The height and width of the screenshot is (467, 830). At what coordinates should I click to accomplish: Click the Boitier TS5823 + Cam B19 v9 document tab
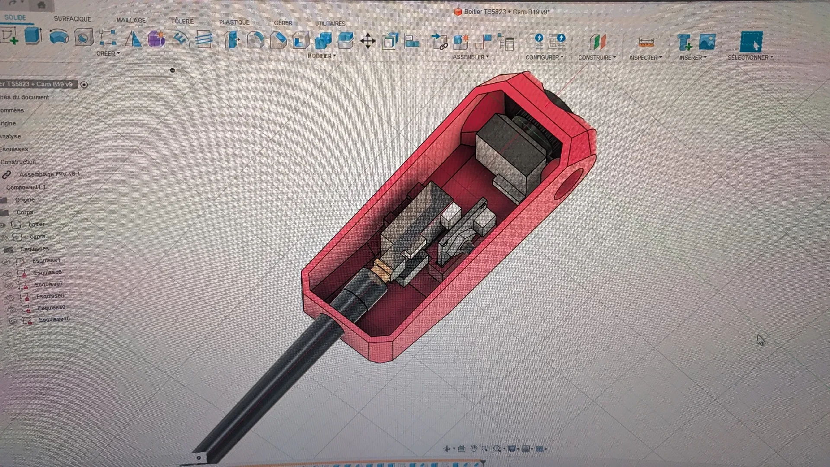[x=502, y=12]
